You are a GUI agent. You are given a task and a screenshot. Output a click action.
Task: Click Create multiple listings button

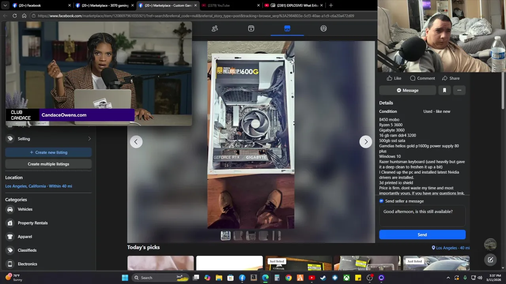click(x=48, y=164)
